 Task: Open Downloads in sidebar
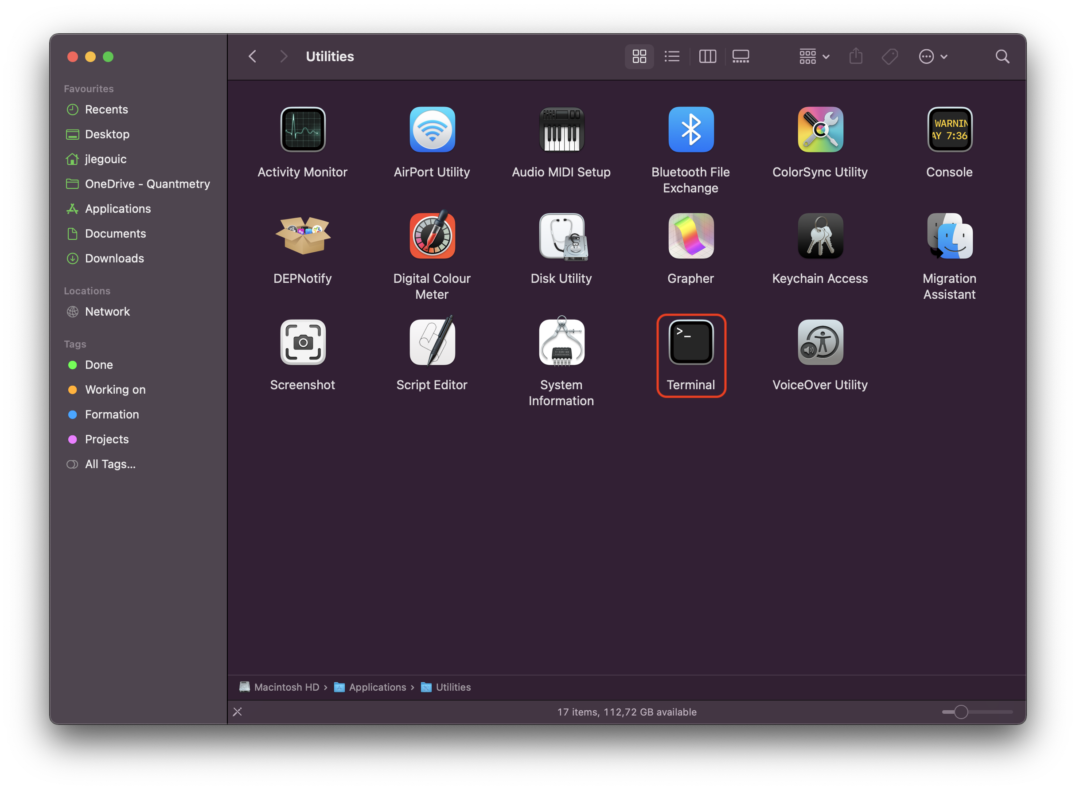[x=138, y=259]
